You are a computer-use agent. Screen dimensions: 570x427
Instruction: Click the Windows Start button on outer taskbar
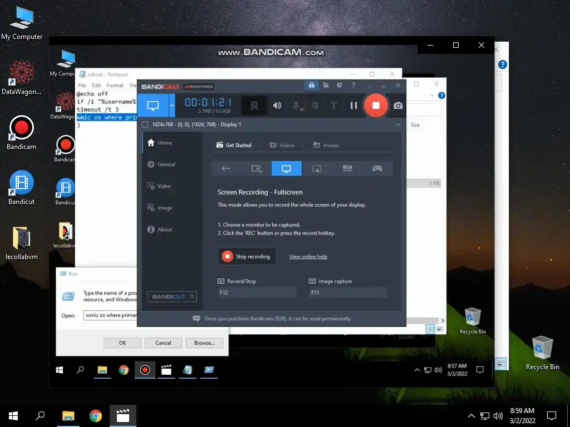click(x=13, y=416)
